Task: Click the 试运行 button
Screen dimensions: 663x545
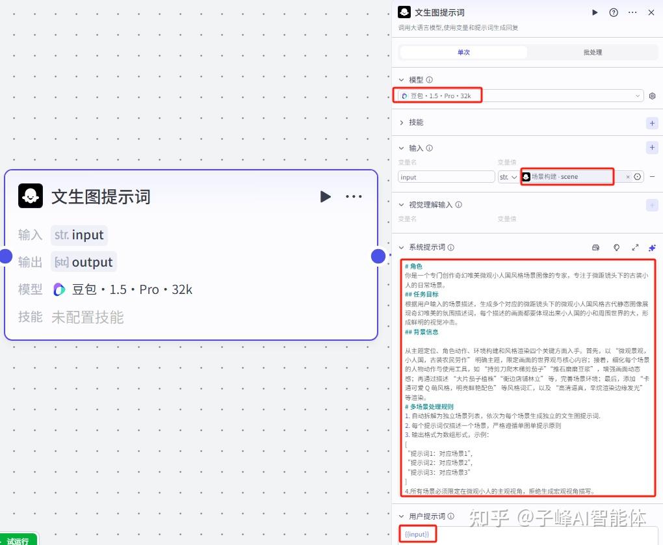Action: coord(18,540)
